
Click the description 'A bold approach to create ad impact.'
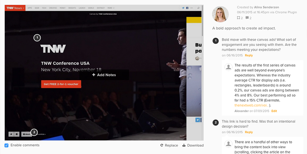(x=244, y=28)
